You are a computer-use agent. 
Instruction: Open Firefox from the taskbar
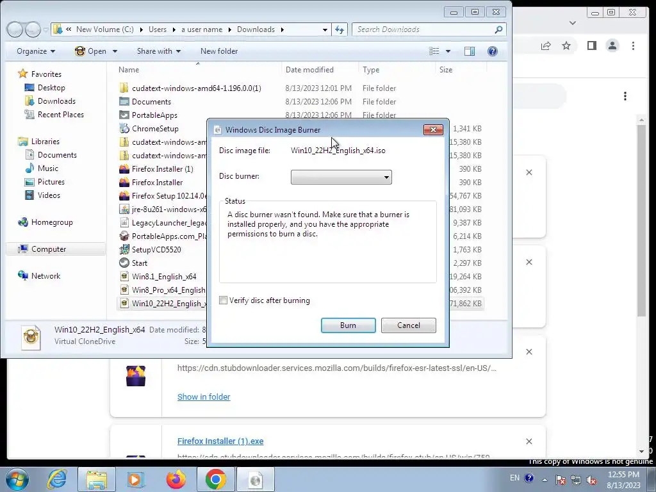tap(176, 479)
